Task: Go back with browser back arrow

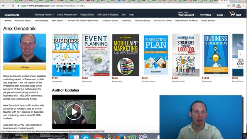Action: point(3,6)
